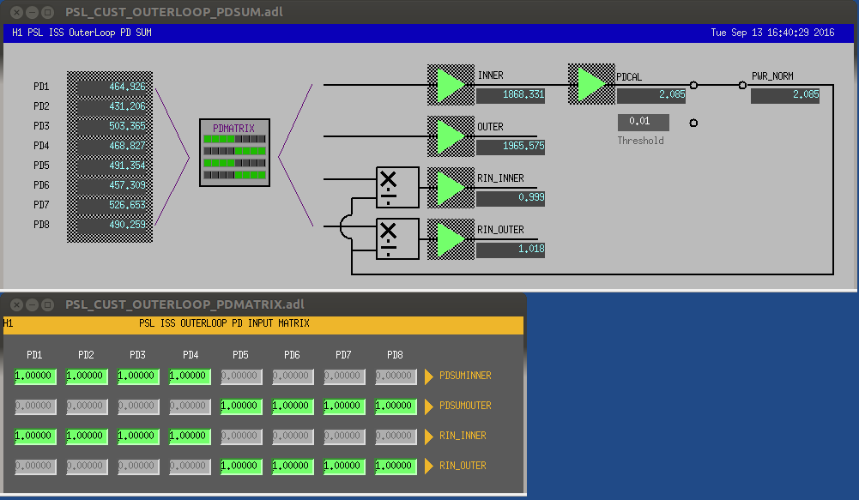Image resolution: width=859 pixels, height=500 pixels.
Task: Edit PD2 element in PDSUMINNER row
Action: 87,377
